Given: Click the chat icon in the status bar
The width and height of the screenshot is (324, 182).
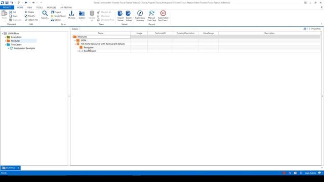Looking at the screenshot, I should click(x=319, y=173).
